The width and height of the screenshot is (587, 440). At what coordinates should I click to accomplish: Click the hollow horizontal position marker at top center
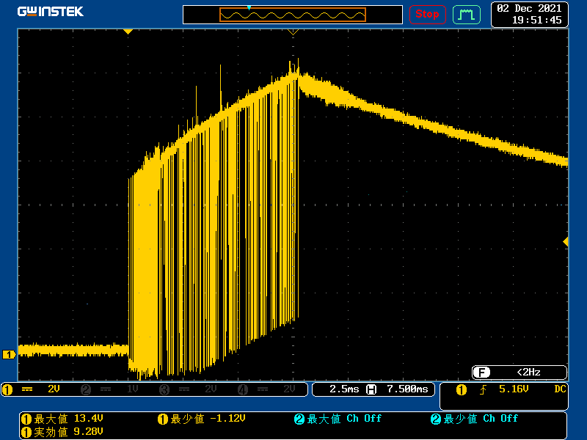point(293,32)
